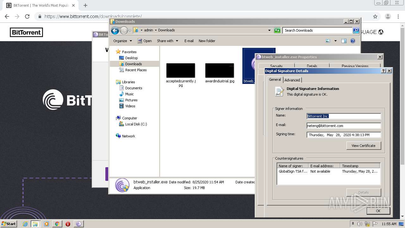Click the Timestamp column header

pyautogui.click(x=360, y=166)
